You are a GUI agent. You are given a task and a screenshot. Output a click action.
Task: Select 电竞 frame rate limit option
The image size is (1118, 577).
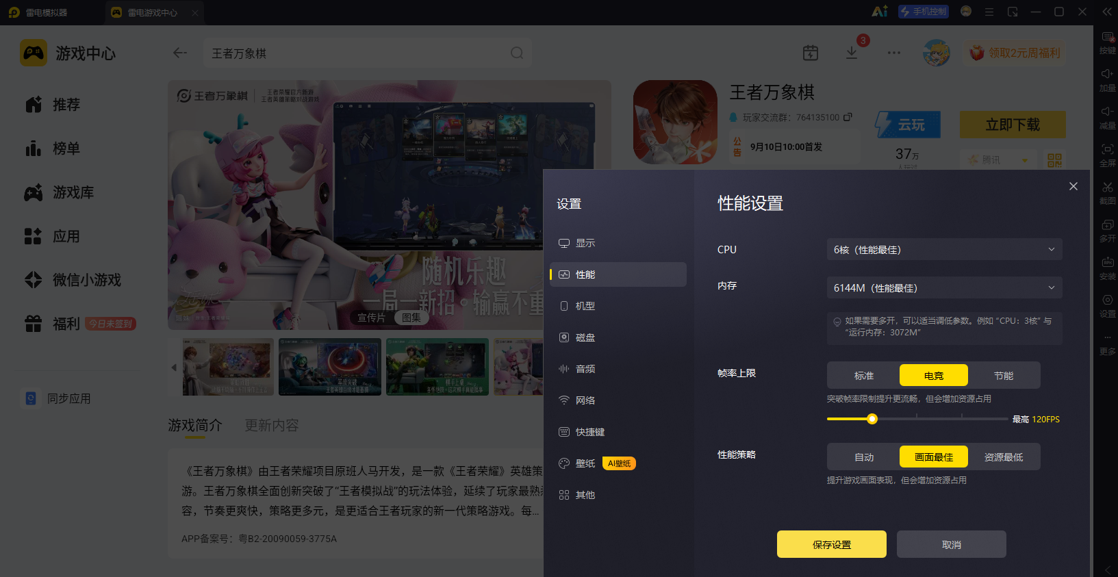[934, 376]
